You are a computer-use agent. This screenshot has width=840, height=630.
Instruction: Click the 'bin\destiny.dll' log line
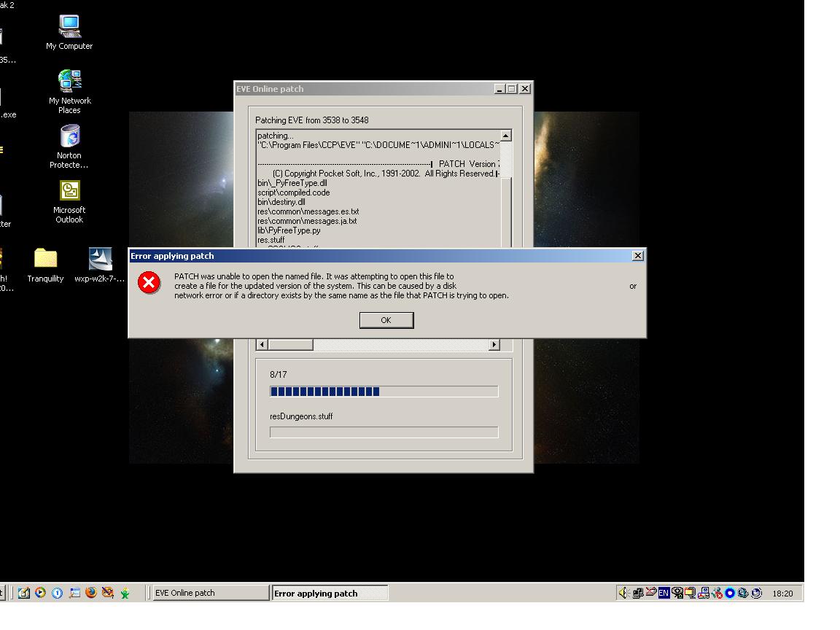(x=281, y=202)
